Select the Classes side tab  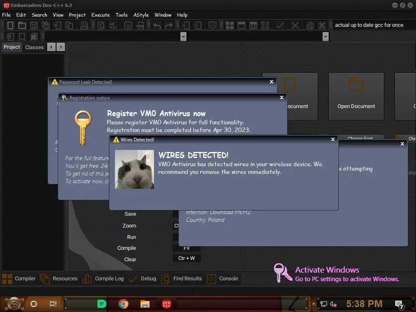[x=34, y=47]
